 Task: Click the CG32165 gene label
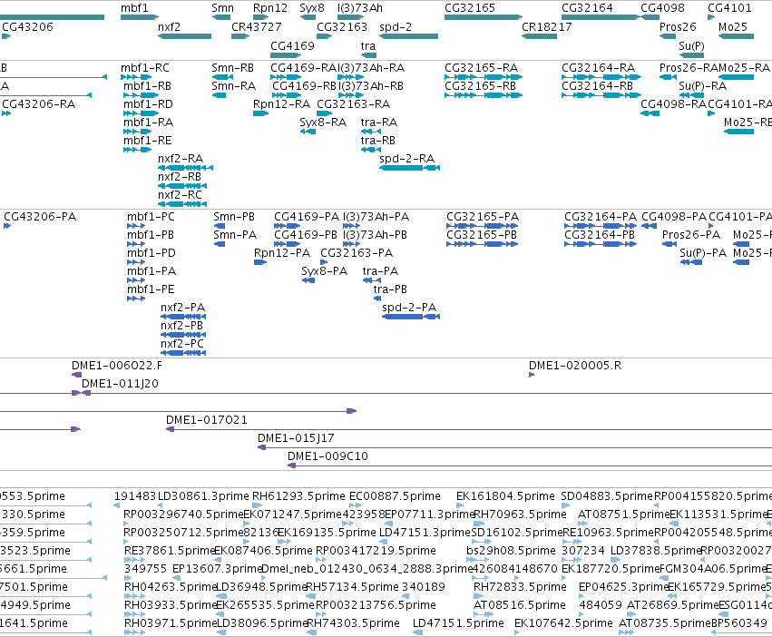click(470, 8)
